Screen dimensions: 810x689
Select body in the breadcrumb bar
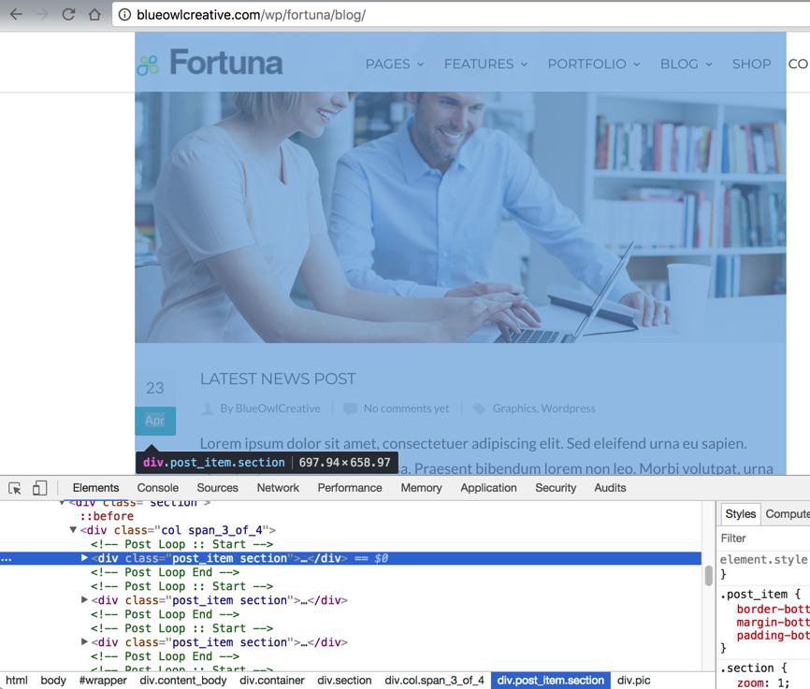point(53,681)
